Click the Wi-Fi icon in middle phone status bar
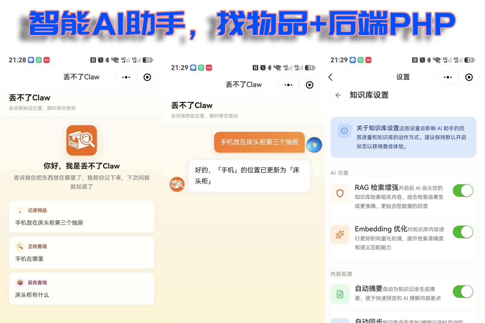Viewport: 485px width, 323px height. [278, 68]
